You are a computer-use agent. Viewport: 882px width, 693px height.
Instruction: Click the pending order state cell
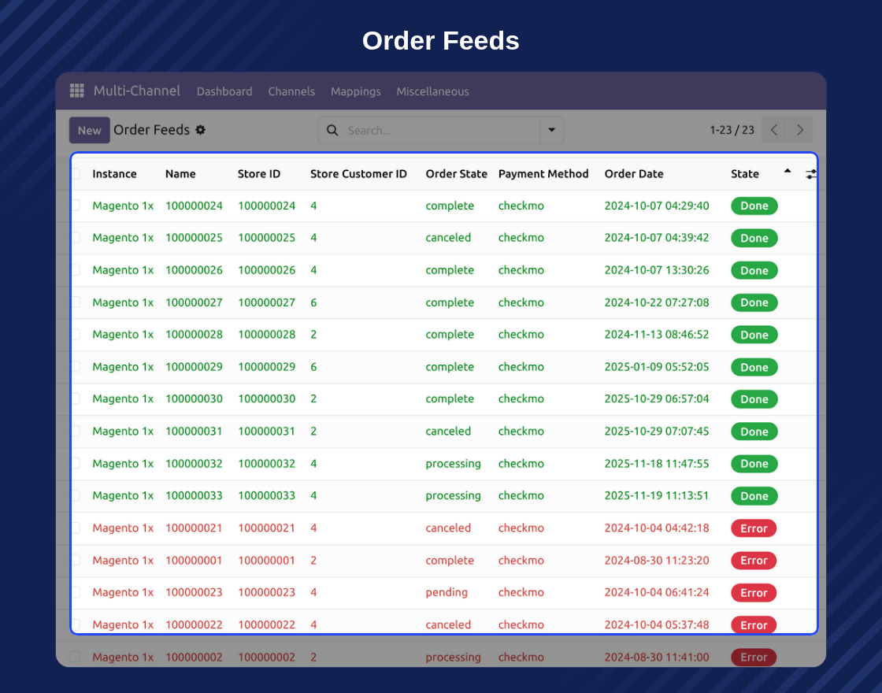point(447,592)
